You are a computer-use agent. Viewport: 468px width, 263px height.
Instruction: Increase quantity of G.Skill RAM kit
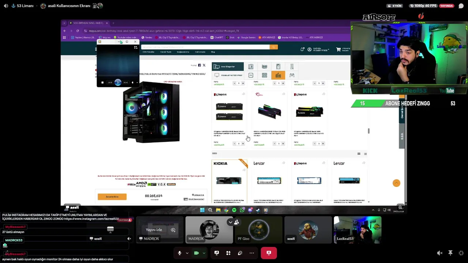point(283,144)
